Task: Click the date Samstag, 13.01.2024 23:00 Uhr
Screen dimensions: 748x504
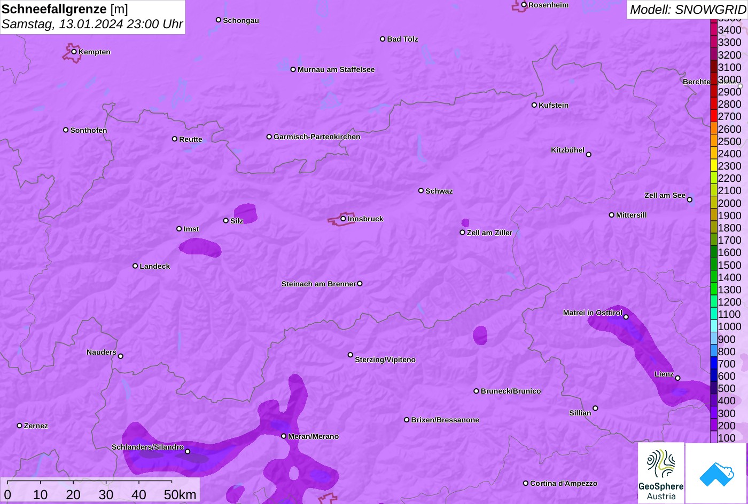Action: click(92, 24)
